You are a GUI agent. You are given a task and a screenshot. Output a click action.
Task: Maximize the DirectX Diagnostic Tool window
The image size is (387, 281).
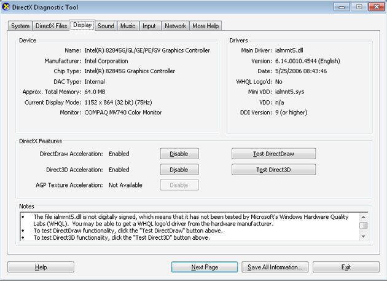pos(359,7)
